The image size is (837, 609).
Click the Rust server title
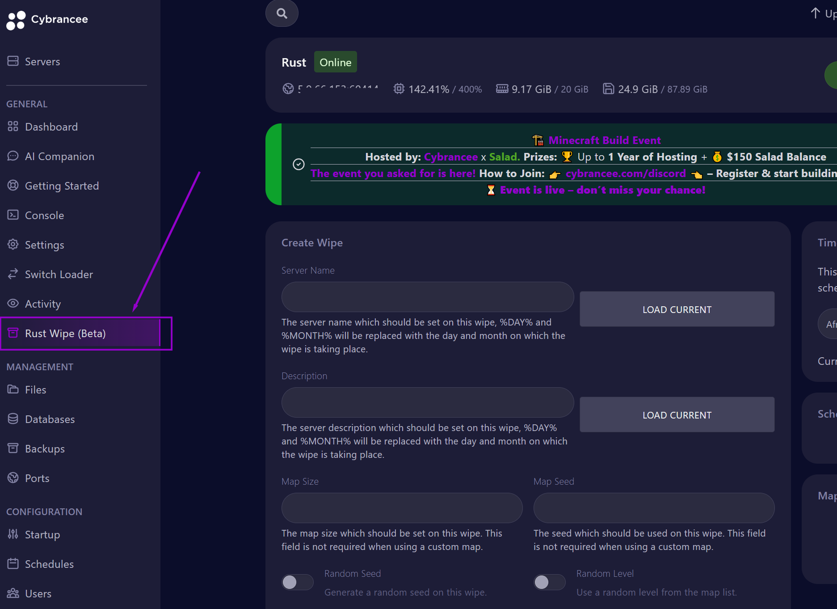294,62
